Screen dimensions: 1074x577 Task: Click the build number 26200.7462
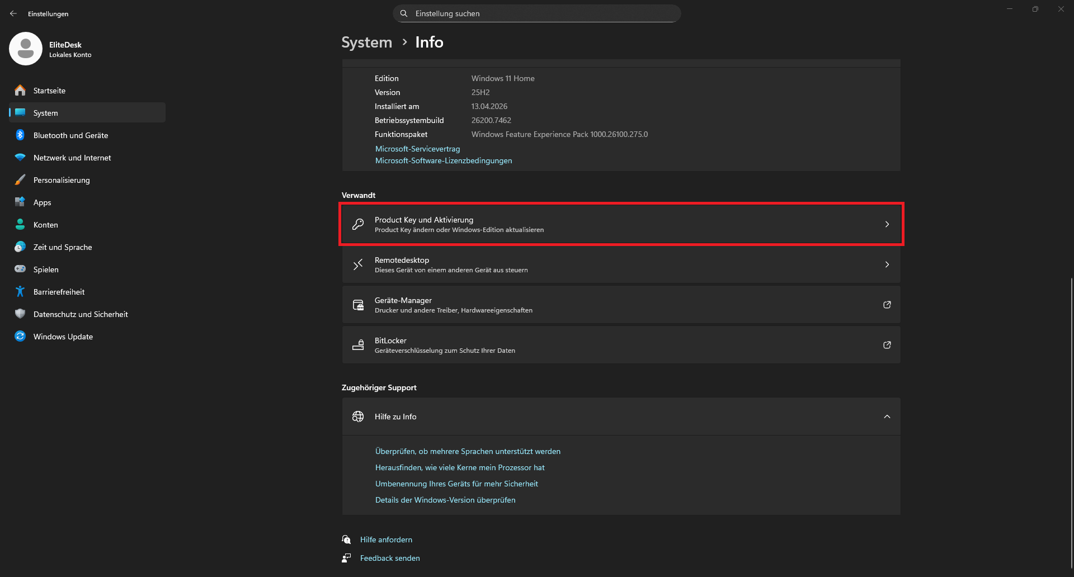click(491, 120)
